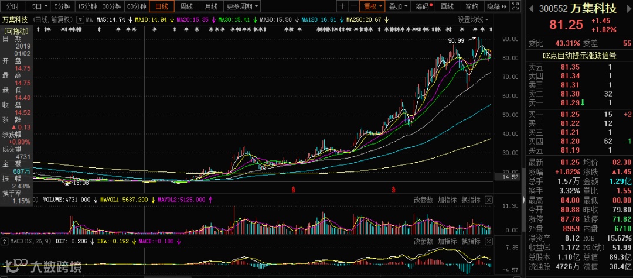The height and width of the screenshot is (278, 633).
Task: Click the 委比 43.31% value
Action: coord(567,43)
